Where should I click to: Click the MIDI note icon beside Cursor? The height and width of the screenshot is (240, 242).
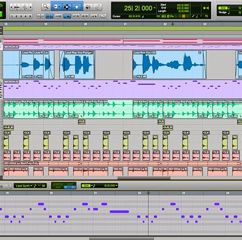click(x=143, y=16)
